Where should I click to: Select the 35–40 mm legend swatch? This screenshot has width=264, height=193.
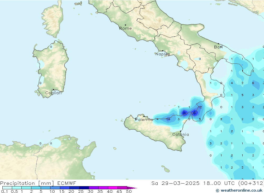coord(103,188)
